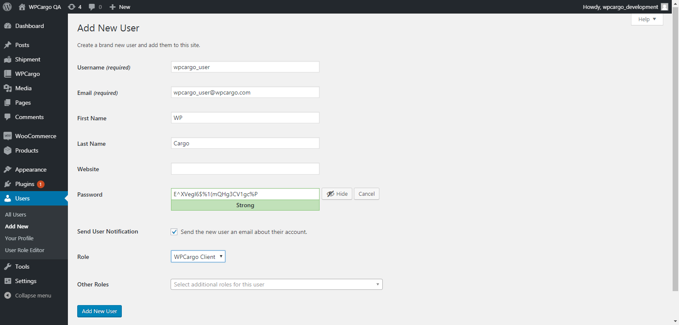Open the Settings menu item

point(34,281)
